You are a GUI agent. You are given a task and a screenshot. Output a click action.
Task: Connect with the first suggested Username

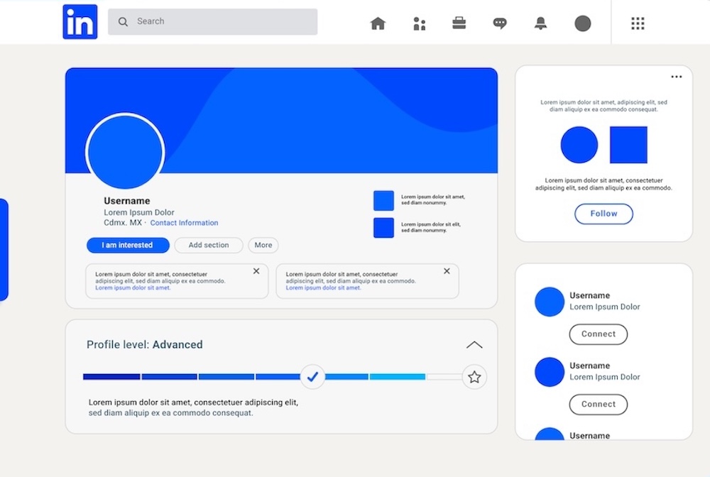(x=598, y=334)
